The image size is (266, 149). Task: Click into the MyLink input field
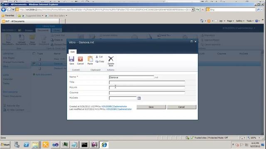[x=147, y=87]
